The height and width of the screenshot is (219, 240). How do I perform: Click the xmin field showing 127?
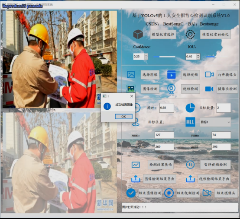164,135
